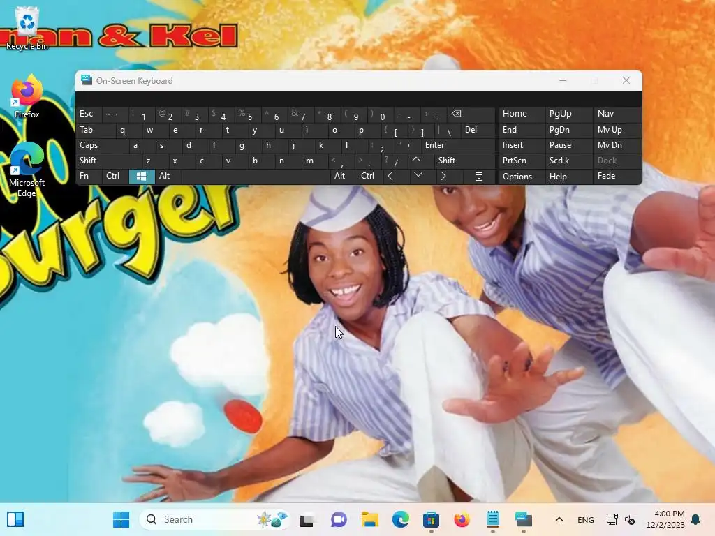
Task: Click the Mv Up key
Action: pos(617,130)
